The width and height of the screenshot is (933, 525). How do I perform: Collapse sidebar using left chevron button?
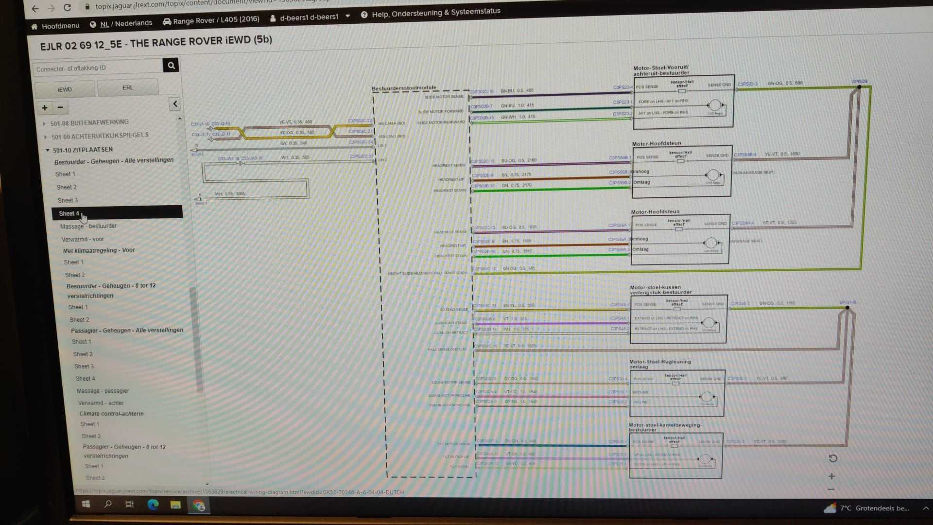click(175, 104)
